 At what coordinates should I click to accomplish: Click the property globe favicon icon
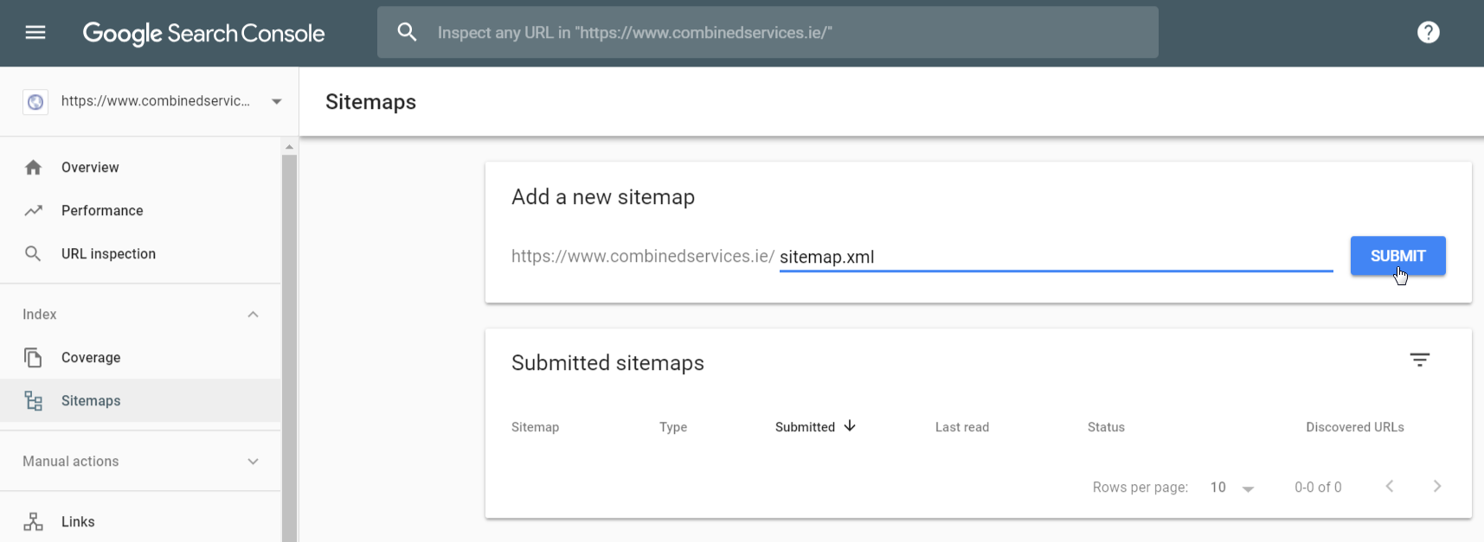pyautogui.click(x=35, y=102)
